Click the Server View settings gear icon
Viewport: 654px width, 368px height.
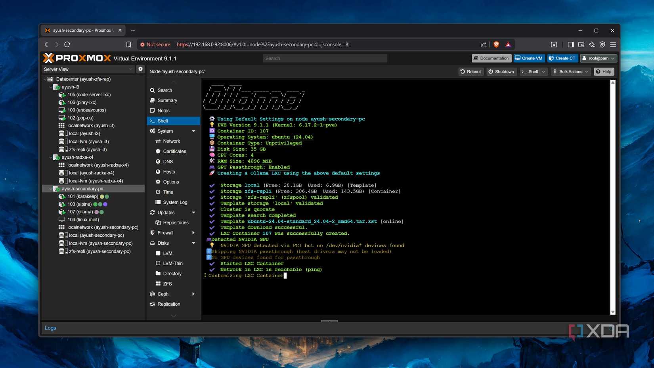click(140, 69)
